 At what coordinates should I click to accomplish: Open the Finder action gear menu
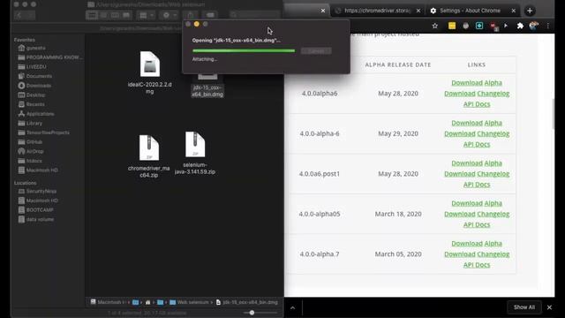169,15
